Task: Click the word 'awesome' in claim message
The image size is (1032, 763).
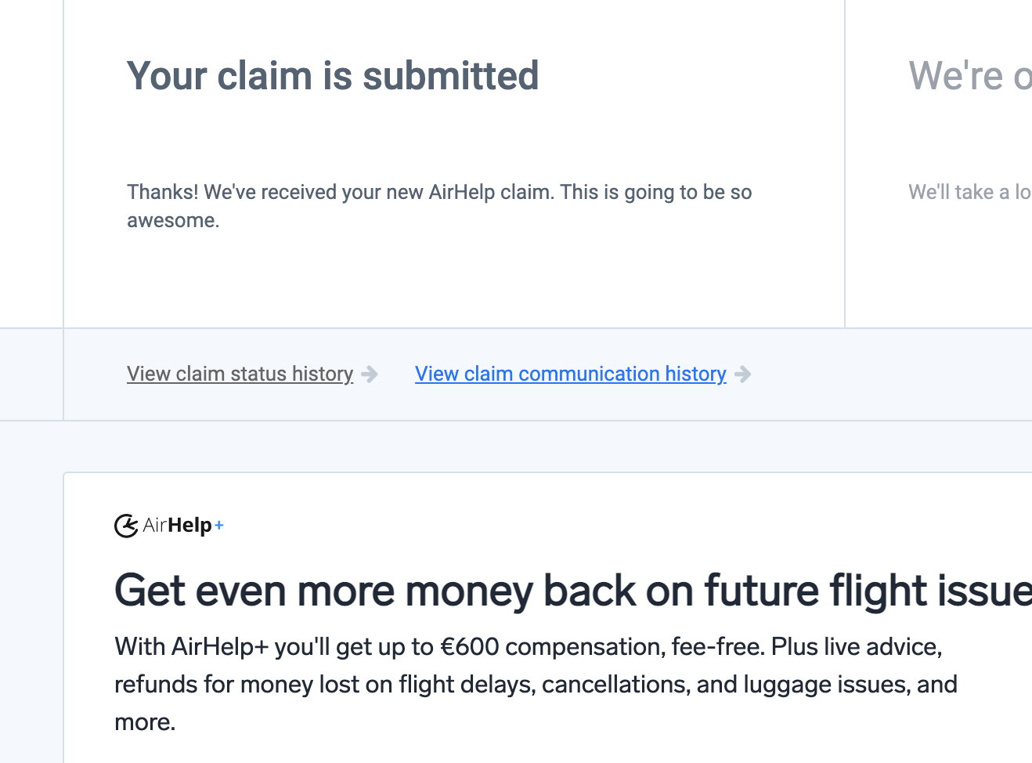Action: [171, 221]
